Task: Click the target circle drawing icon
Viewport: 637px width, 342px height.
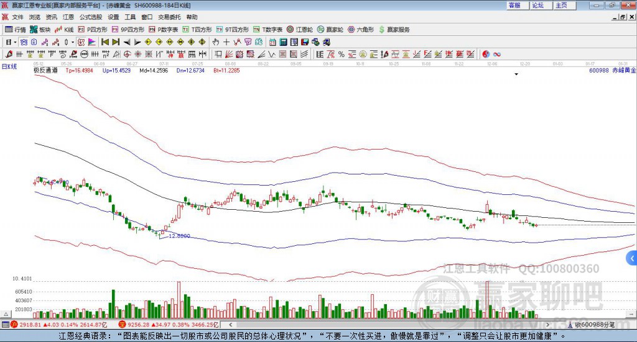Action: tap(127, 54)
